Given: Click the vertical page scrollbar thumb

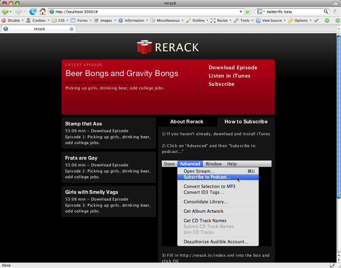Looking at the screenshot, I should coord(339,117).
